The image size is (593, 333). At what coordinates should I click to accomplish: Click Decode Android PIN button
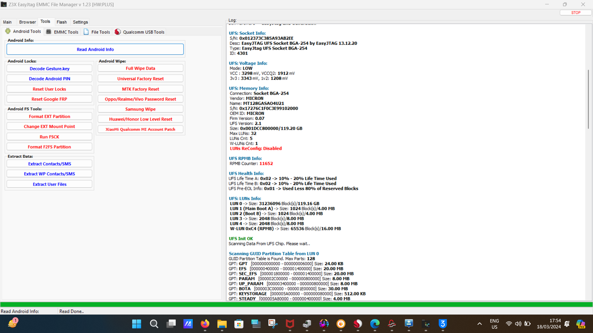click(x=49, y=79)
